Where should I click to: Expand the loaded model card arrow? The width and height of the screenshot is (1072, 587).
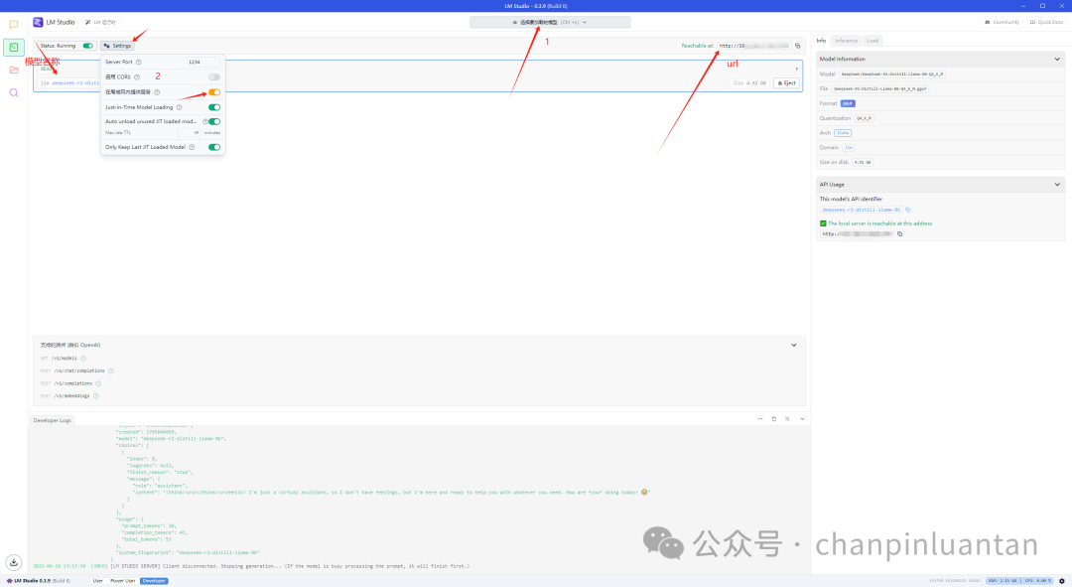(796, 70)
